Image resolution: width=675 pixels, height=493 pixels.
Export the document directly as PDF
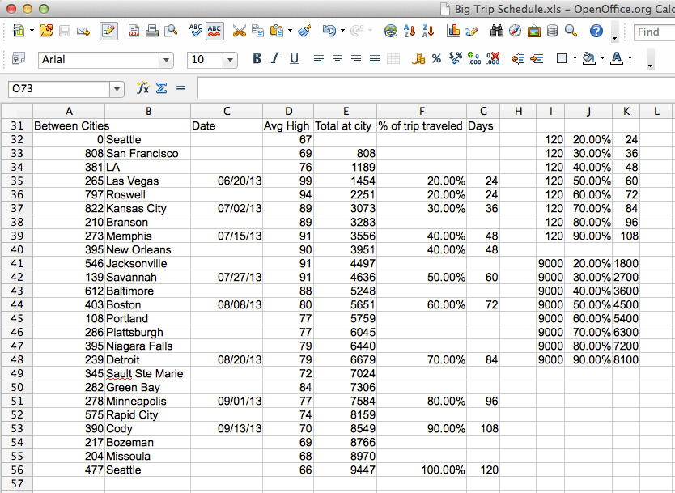[134, 31]
